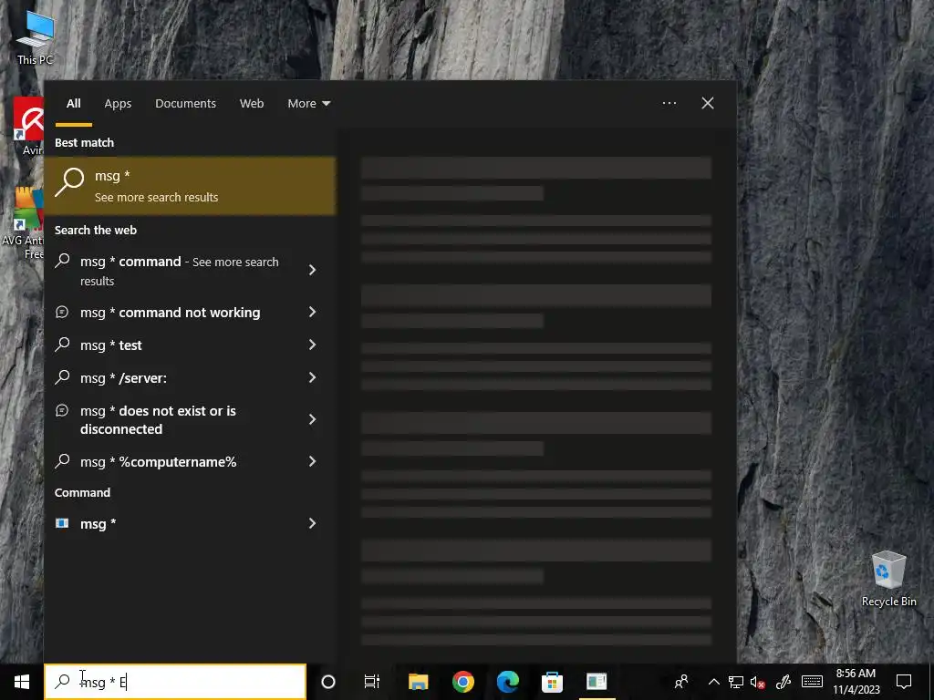The height and width of the screenshot is (700, 934).
Task: Click the Windows Start button
Action: click(22, 682)
